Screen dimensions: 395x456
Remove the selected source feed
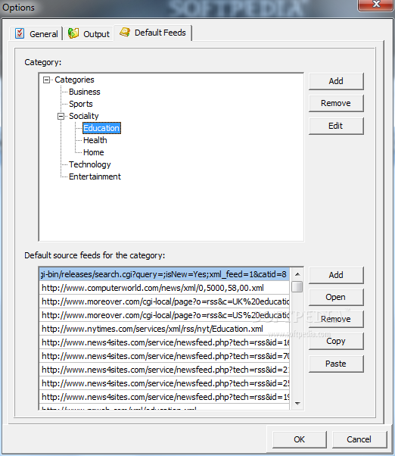point(336,320)
